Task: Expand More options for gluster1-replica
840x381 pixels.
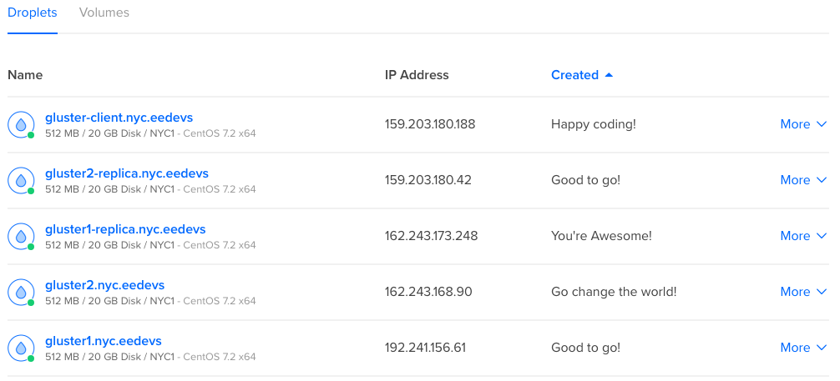Action: (802, 236)
